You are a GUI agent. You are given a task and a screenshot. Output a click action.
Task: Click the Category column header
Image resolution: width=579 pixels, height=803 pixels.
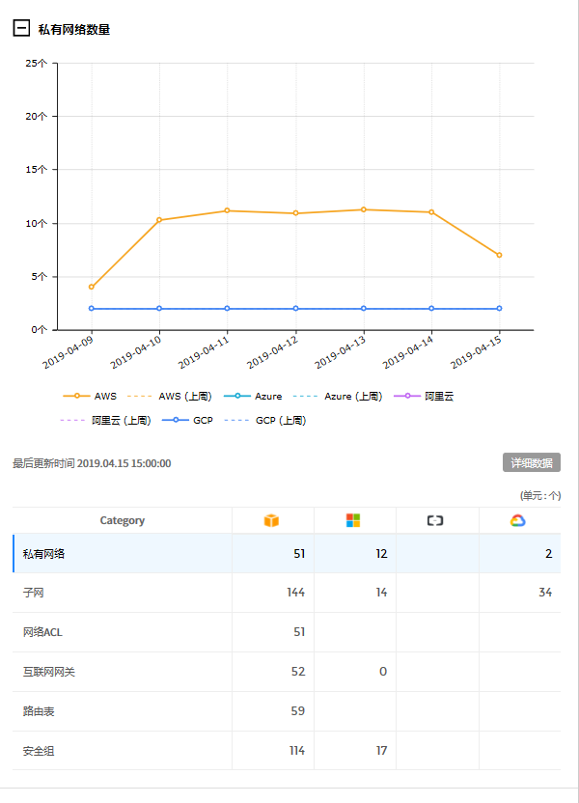[x=123, y=520]
